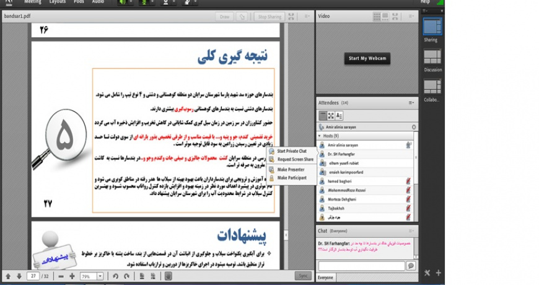
Task: Click the Stop Sharing button
Action: pos(269,17)
